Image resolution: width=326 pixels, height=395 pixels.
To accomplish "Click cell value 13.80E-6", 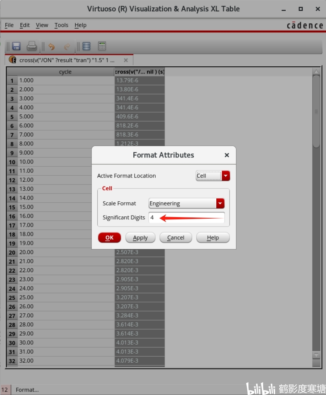I will (139, 89).
